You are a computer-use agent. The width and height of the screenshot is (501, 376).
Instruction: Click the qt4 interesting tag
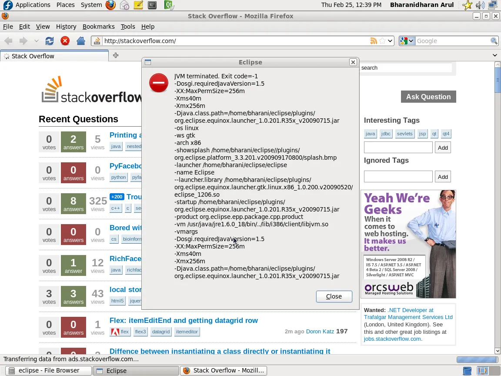pos(446,134)
